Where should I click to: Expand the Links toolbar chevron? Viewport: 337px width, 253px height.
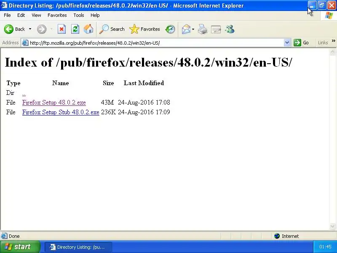point(333,41)
